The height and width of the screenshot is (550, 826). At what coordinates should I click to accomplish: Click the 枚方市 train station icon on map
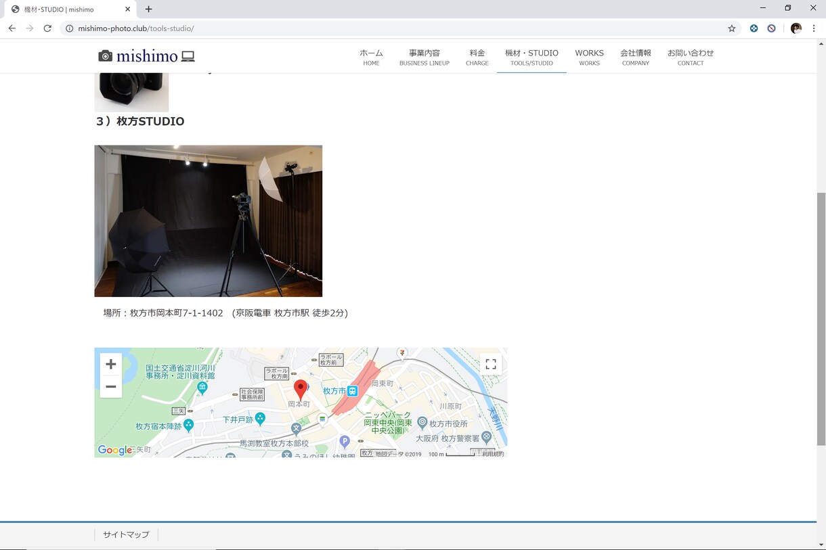click(352, 391)
